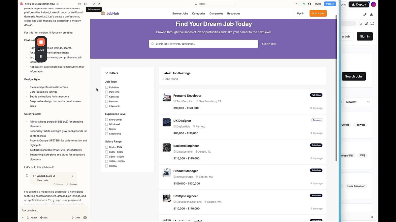The width and height of the screenshot is (396, 222).
Task: Check the Senior experience filter
Action: tap(107, 129)
